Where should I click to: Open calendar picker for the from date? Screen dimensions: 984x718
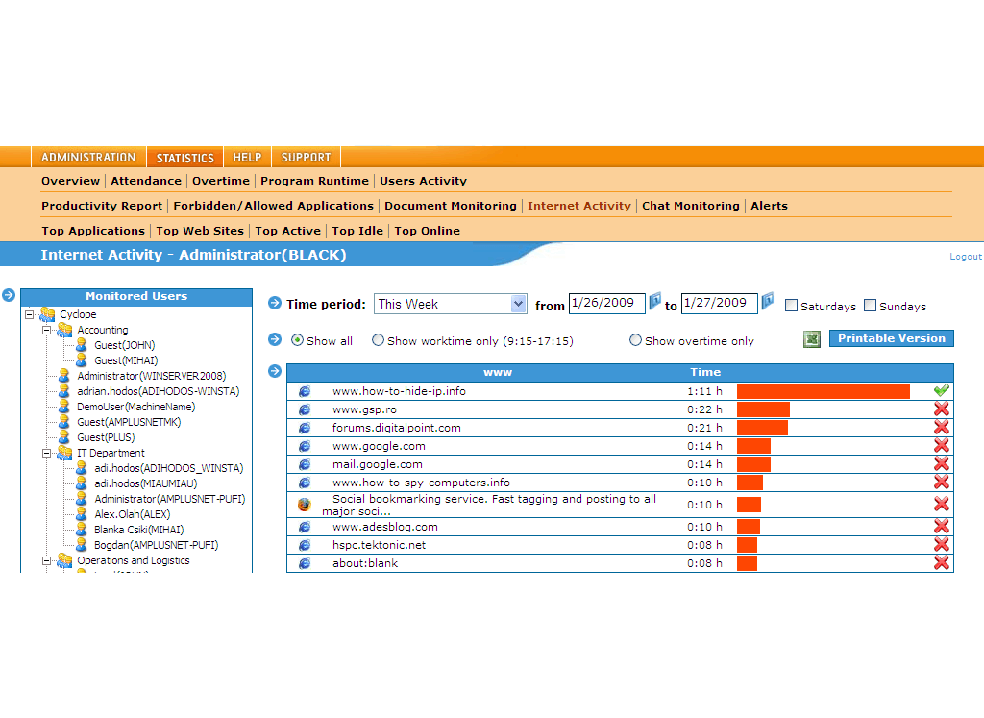pyautogui.click(x=655, y=303)
